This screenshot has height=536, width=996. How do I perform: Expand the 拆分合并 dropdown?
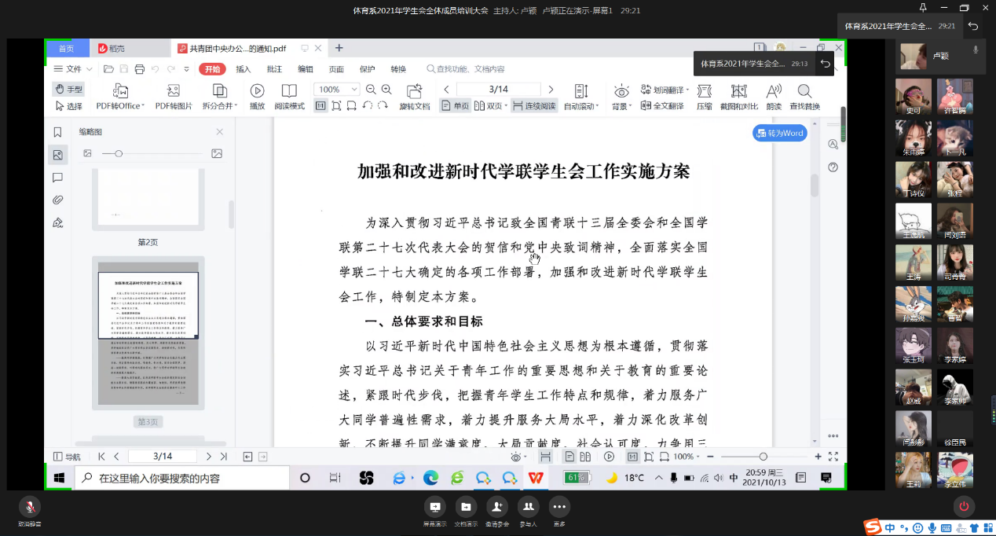[220, 106]
